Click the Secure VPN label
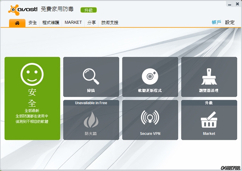 150,133
